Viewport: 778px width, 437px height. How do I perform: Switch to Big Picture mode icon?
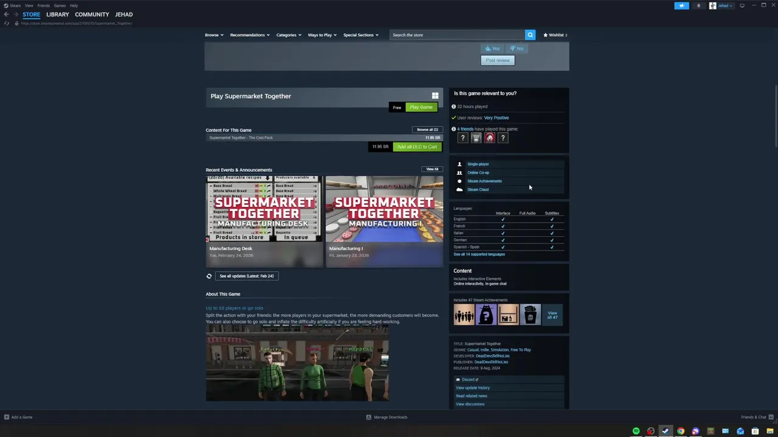pyautogui.click(x=742, y=5)
